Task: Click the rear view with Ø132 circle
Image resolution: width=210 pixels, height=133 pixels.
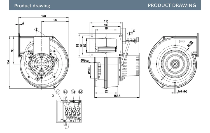Action: (x=173, y=61)
